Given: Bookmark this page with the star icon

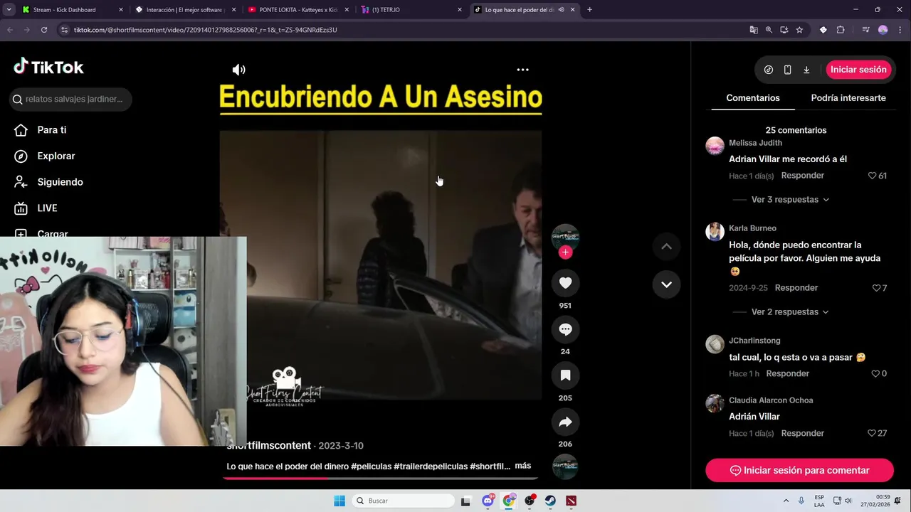Looking at the screenshot, I should pyautogui.click(x=799, y=30).
